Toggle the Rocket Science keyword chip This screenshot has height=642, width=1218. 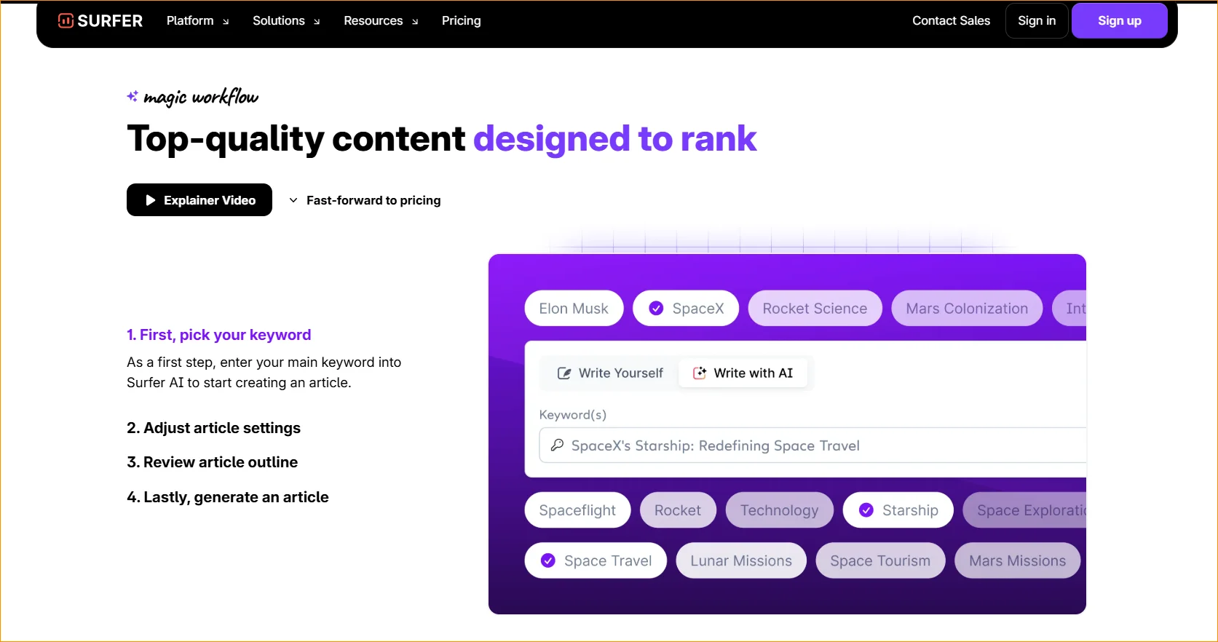(815, 309)
